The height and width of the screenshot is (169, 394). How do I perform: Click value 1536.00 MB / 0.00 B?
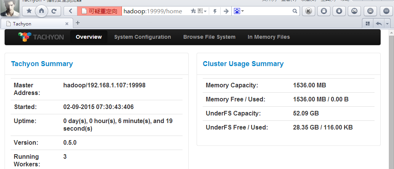coord(320,100)
